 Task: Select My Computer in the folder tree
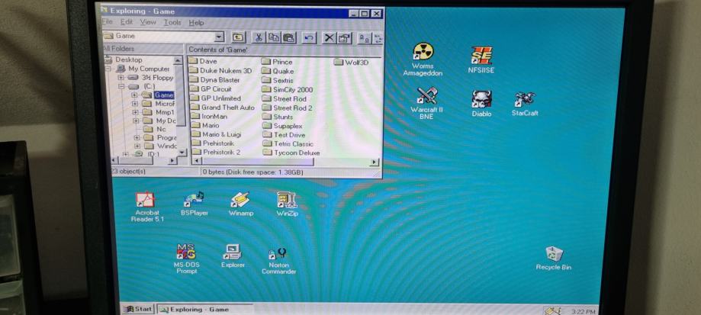[x=143, y=69]
